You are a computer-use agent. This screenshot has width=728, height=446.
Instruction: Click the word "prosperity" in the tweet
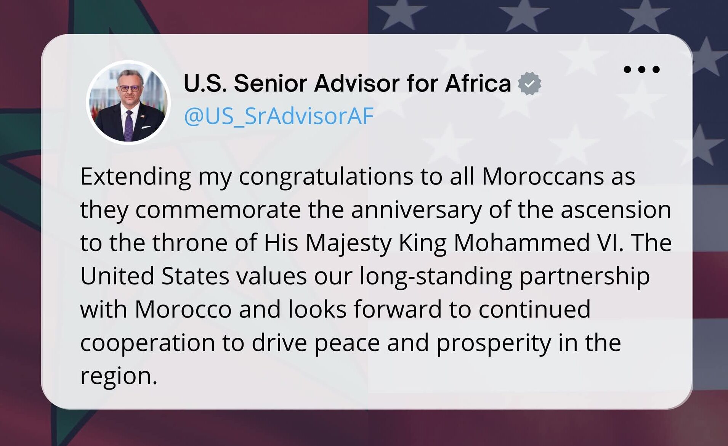coord(494,342)
